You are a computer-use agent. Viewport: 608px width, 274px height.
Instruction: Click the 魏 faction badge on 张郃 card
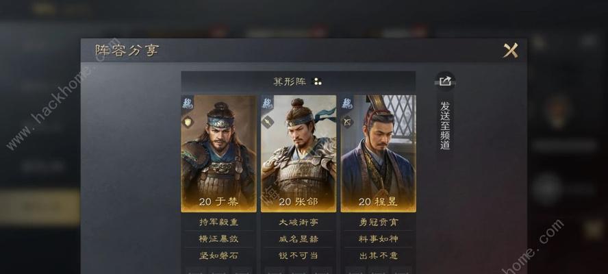click(x=267, y=103)
